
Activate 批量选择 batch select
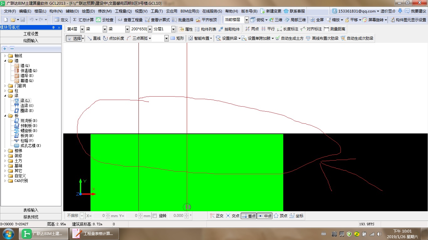[x=183, y=20]
